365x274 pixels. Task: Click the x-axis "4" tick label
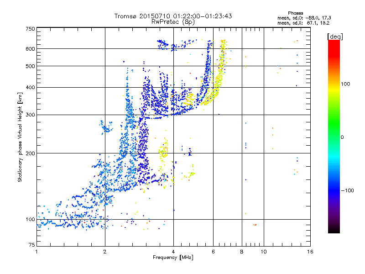point(173,252)
